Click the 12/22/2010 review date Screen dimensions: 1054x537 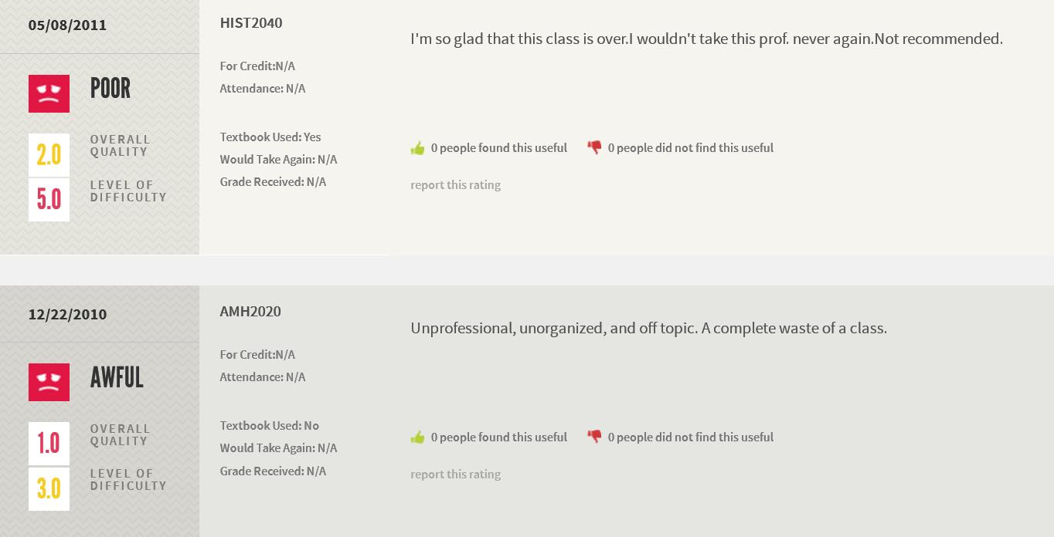coord(67,315)
